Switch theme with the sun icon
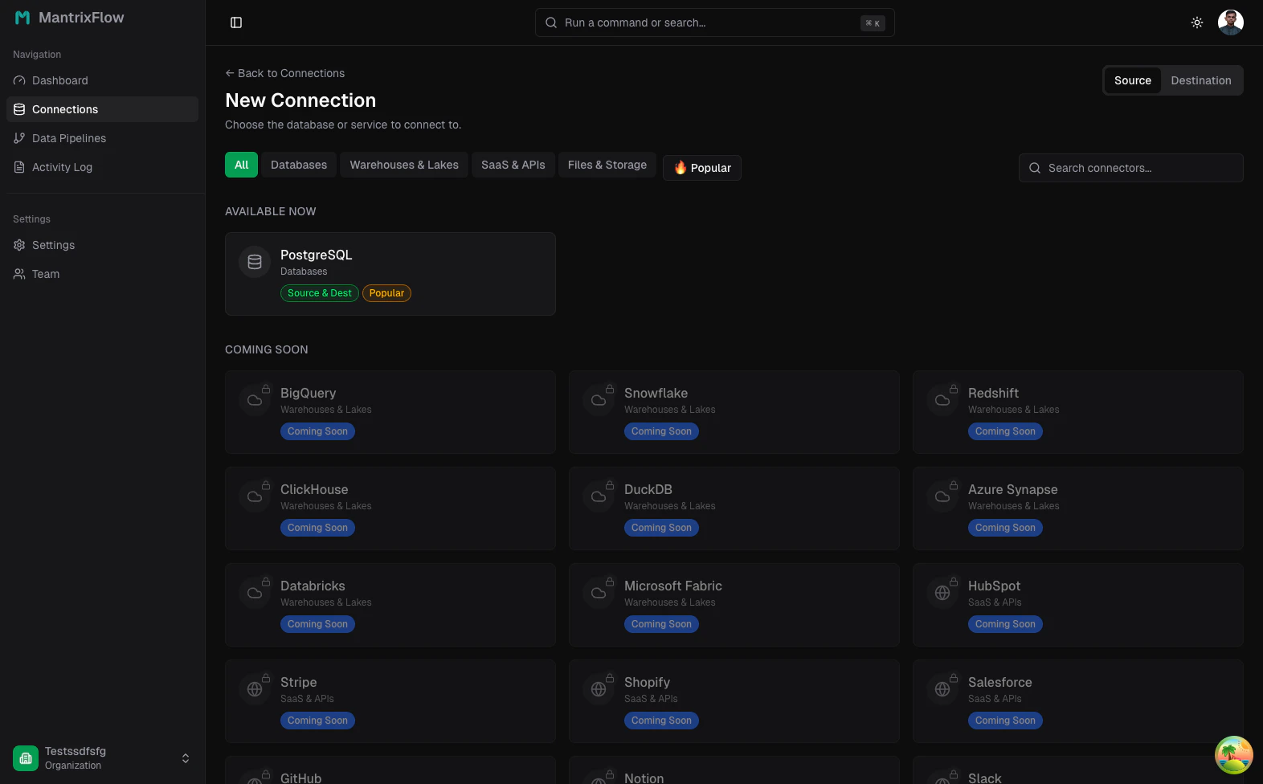Viewport: 1263px width, 784px height. click(1197, 22)
